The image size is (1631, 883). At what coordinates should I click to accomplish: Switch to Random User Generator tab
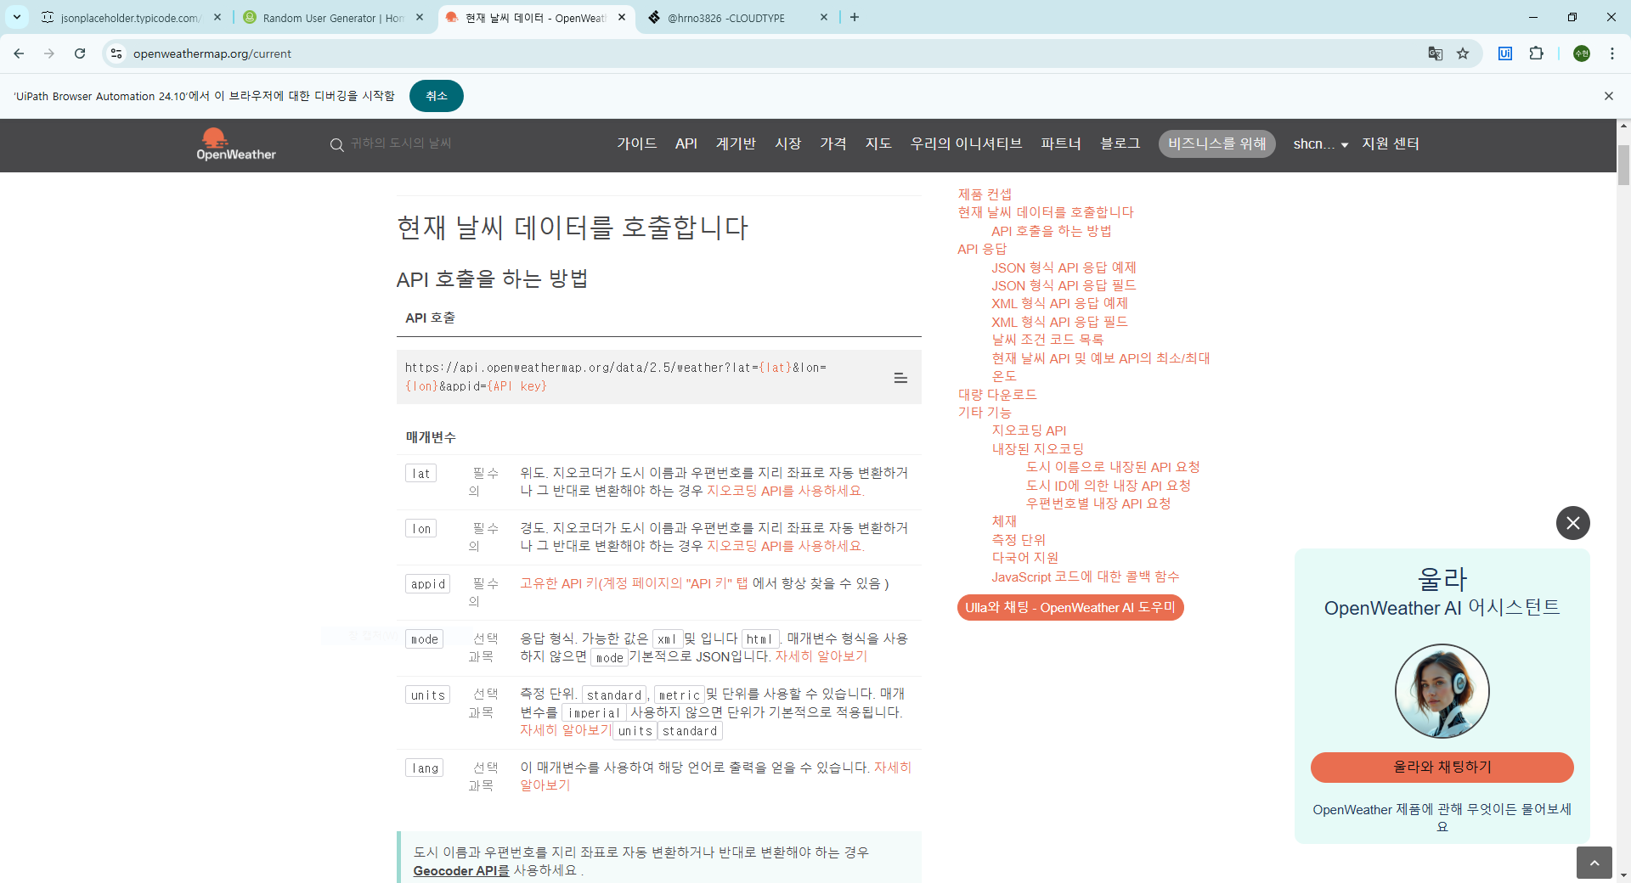coord(334,18)
